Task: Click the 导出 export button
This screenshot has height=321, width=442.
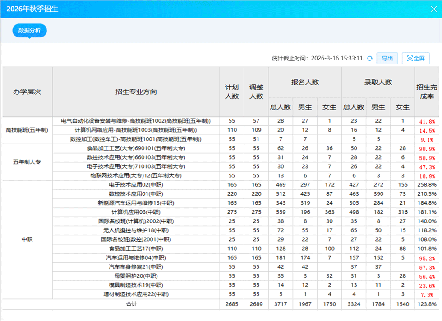Action: click(x=387, y=58)
